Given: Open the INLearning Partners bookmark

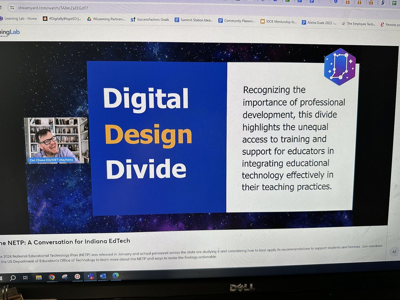Looking at the screenshot, I should click(106, 19).
